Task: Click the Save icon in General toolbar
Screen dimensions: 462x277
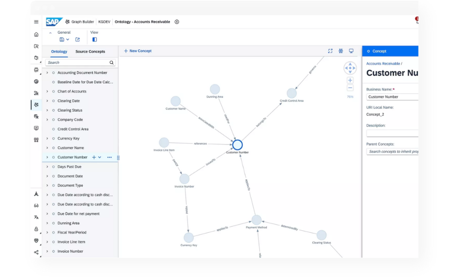Action: tap(62, 40)
